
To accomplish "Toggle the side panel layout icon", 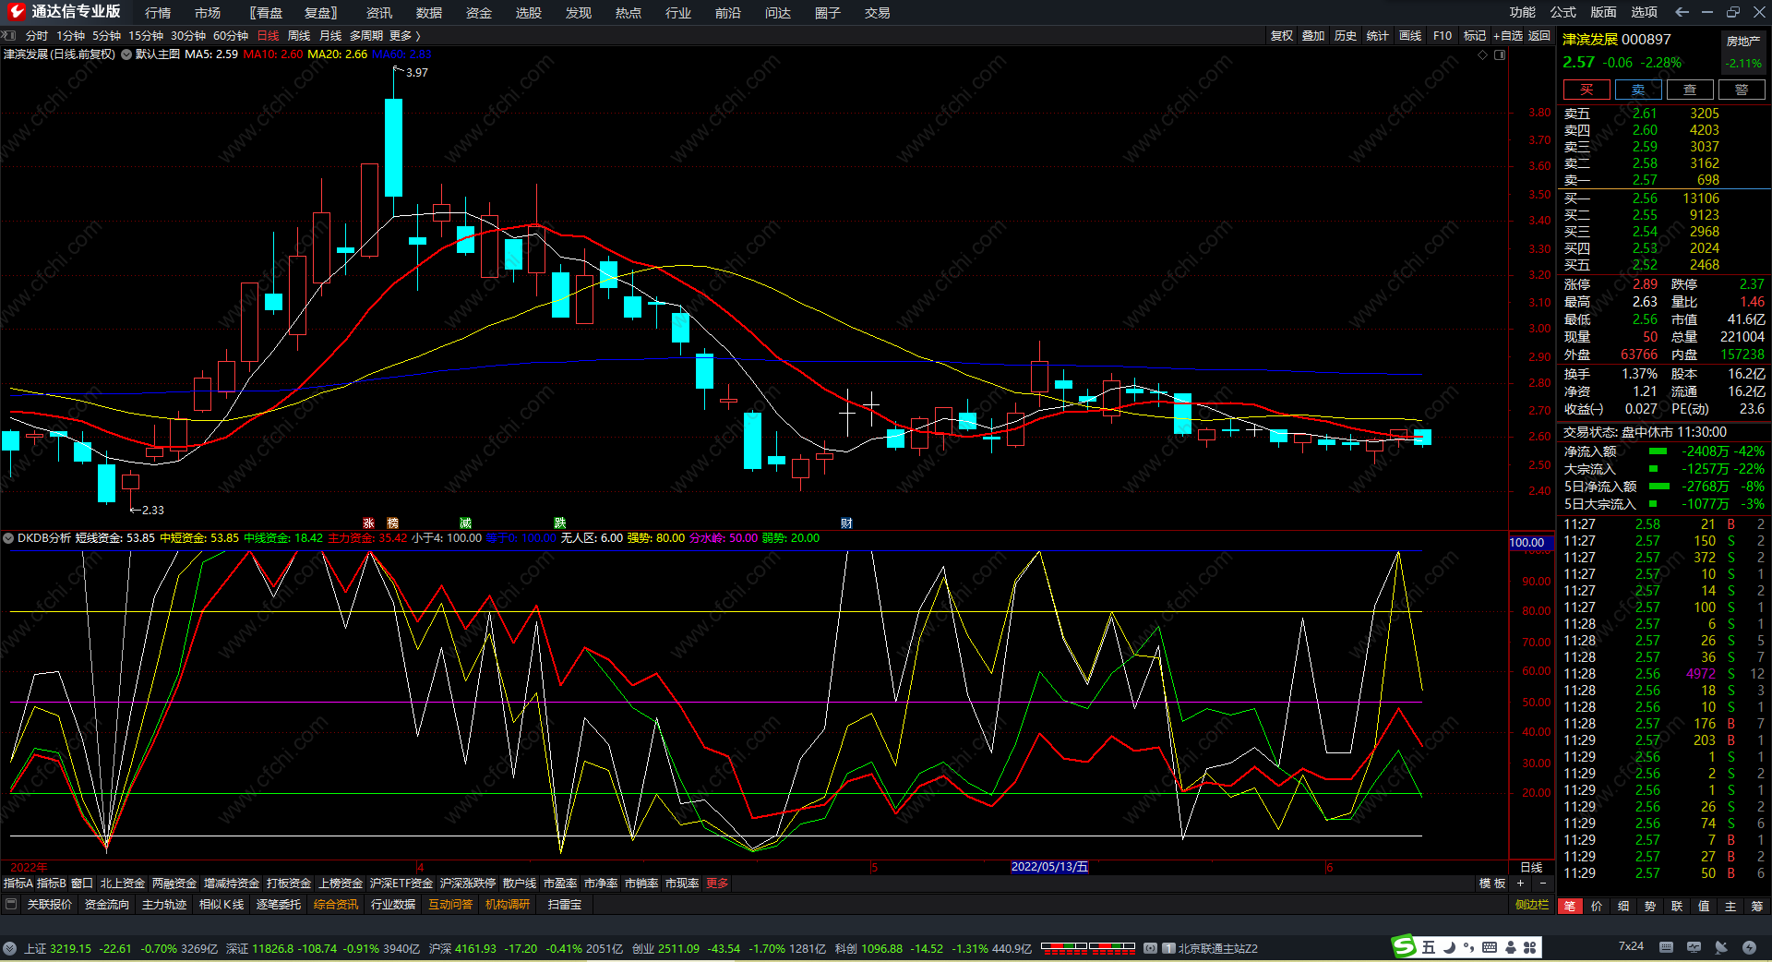I will click(1500, 55).
